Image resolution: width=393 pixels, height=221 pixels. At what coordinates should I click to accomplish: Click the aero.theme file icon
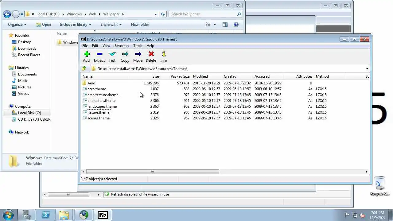[x=85, y=89]
